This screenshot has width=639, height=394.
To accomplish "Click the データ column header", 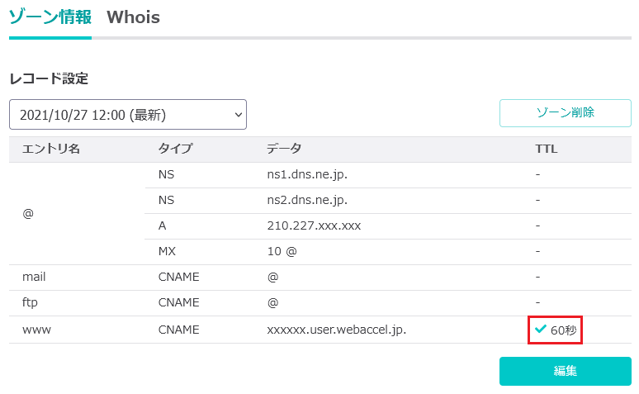I will click(x=284, y=149).
